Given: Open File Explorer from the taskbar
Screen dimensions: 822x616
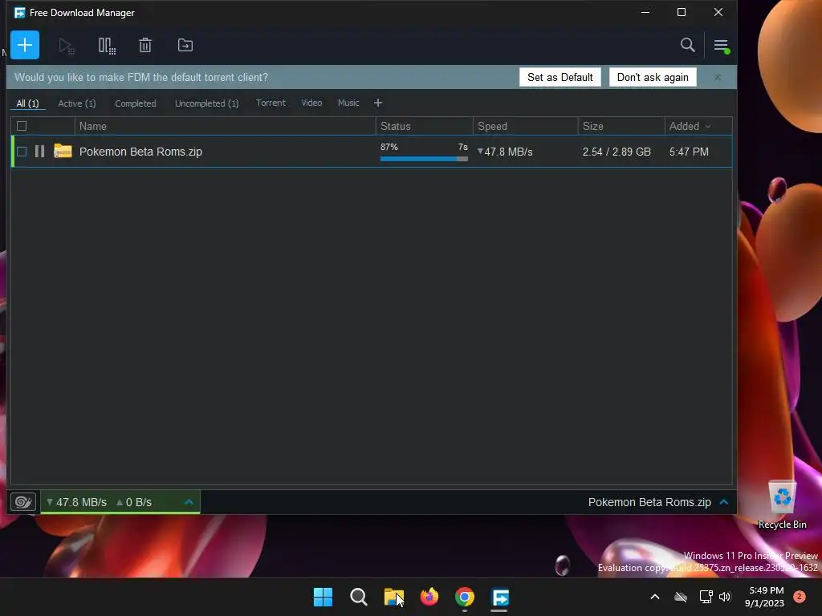Looking at the screenshot, I should pyautogui.click(x=393, y=597).
